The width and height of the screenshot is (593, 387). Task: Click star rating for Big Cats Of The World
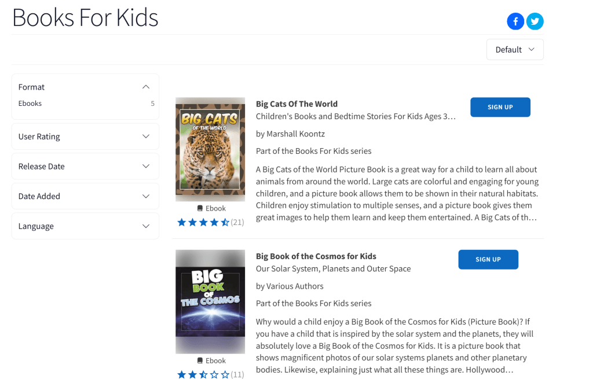pos(203,222)
